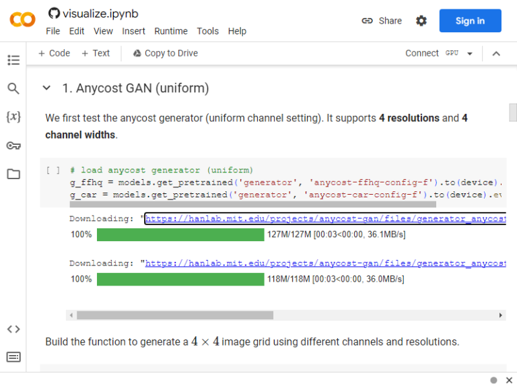Open the Variables {x} panel
The height and width of the screenshot is (388, 517).
pyautogui.click(x=13, y=117)
